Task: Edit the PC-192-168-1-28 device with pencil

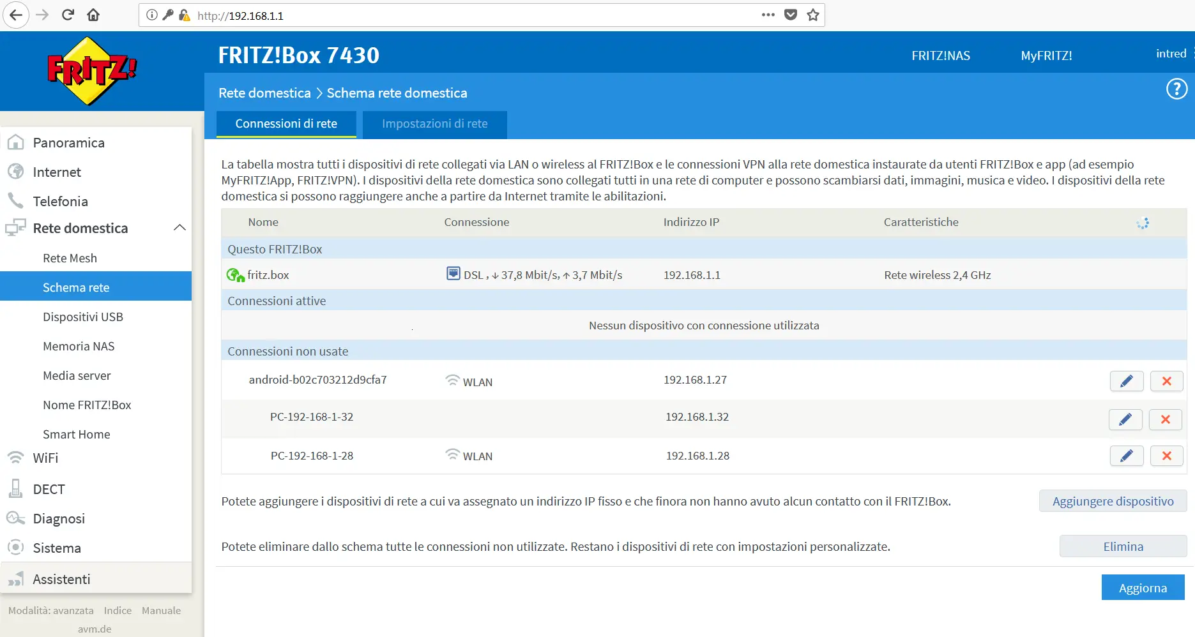Action: pos(1127,456)
